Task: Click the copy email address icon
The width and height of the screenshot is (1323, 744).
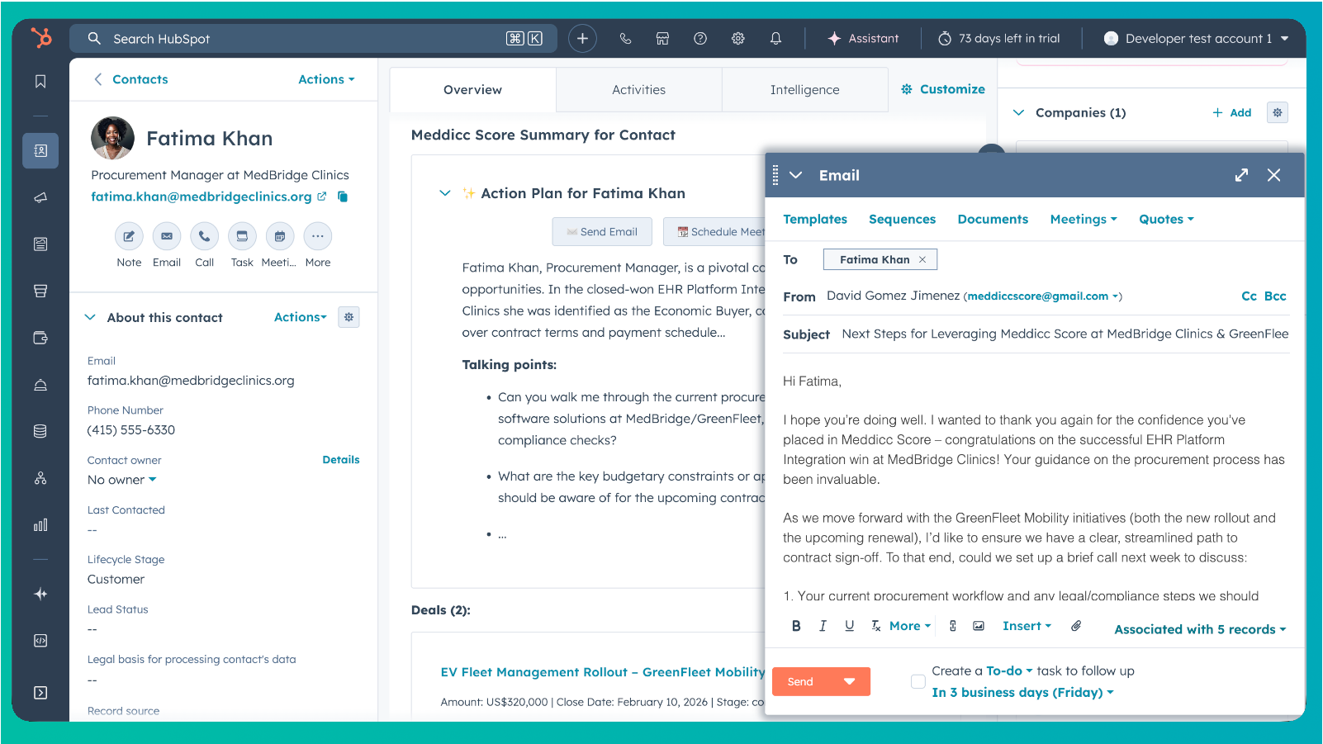Action: [x=343, y=197]
